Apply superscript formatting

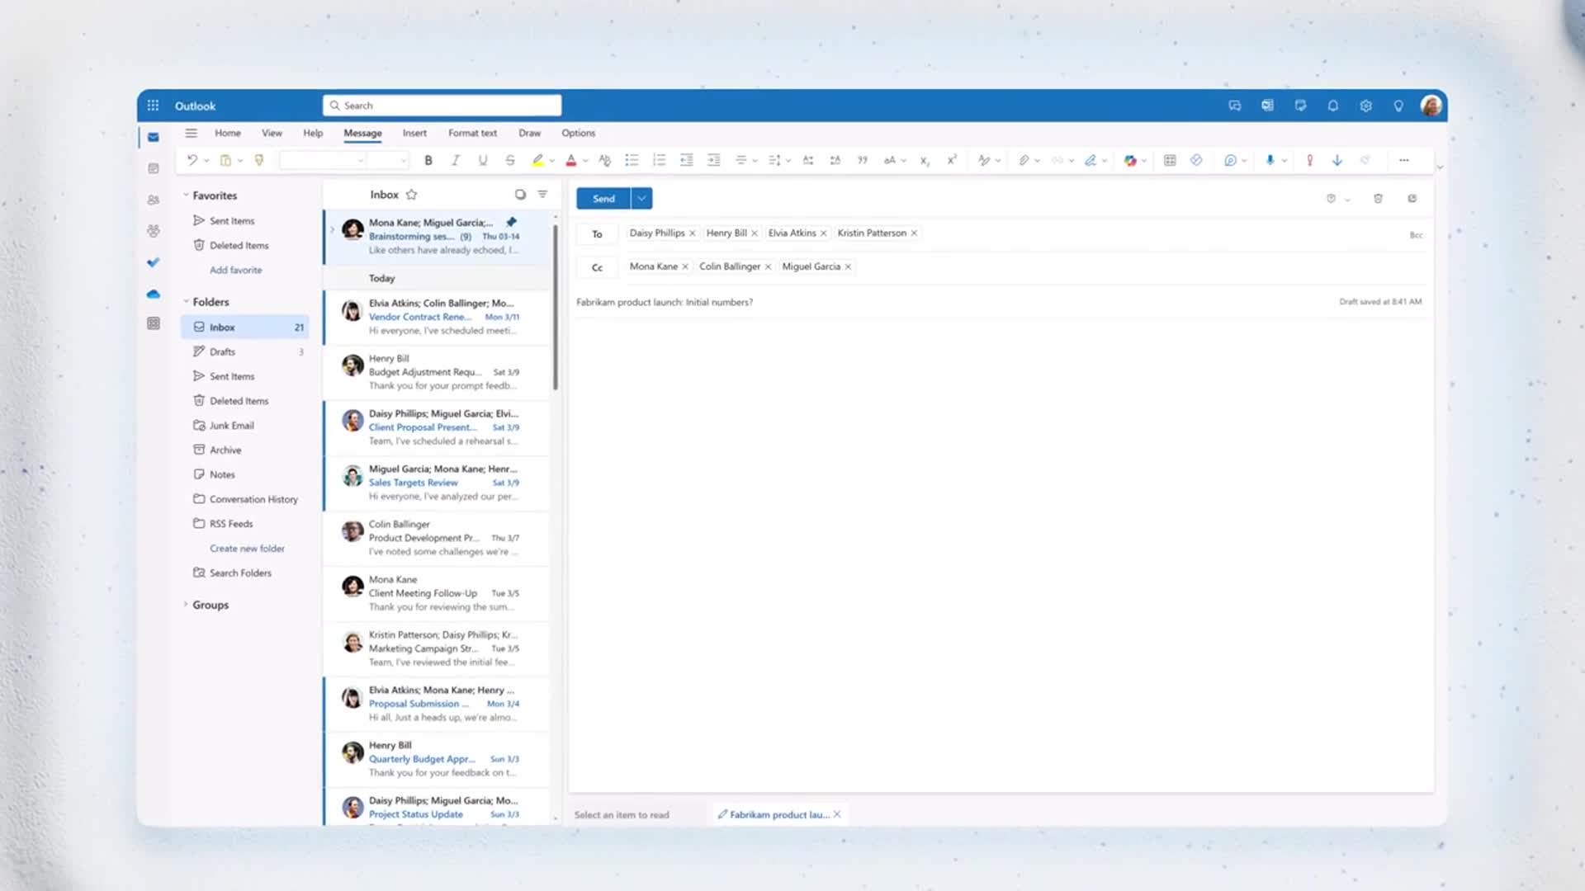(952, 161)
